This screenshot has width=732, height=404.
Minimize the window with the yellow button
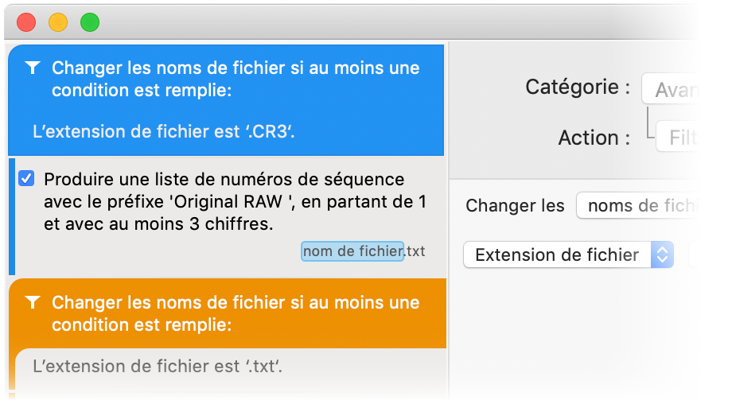pyautogui.click(x=58, y=22)
